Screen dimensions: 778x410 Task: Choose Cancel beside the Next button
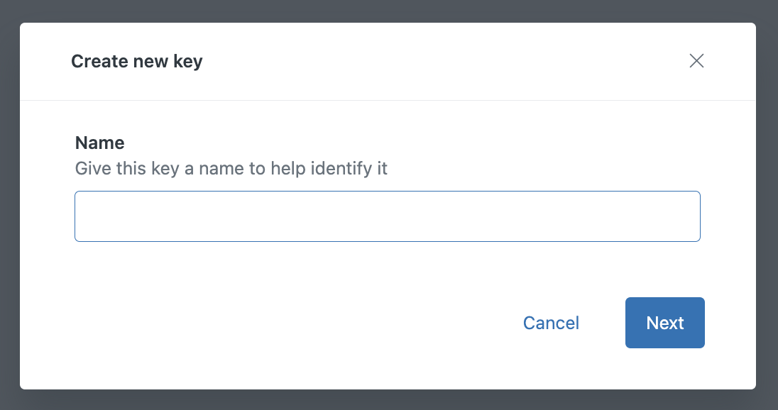(x=551, y=323)
